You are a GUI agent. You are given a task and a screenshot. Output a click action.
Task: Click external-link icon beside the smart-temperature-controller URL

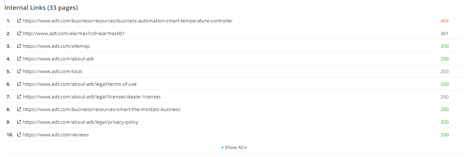pyautogui.click(x=19, y=21)
